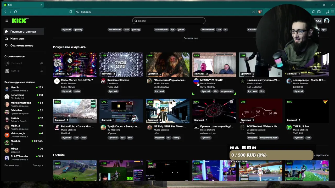Collapse sidebar with Свернуть

[x=38, y=165]
